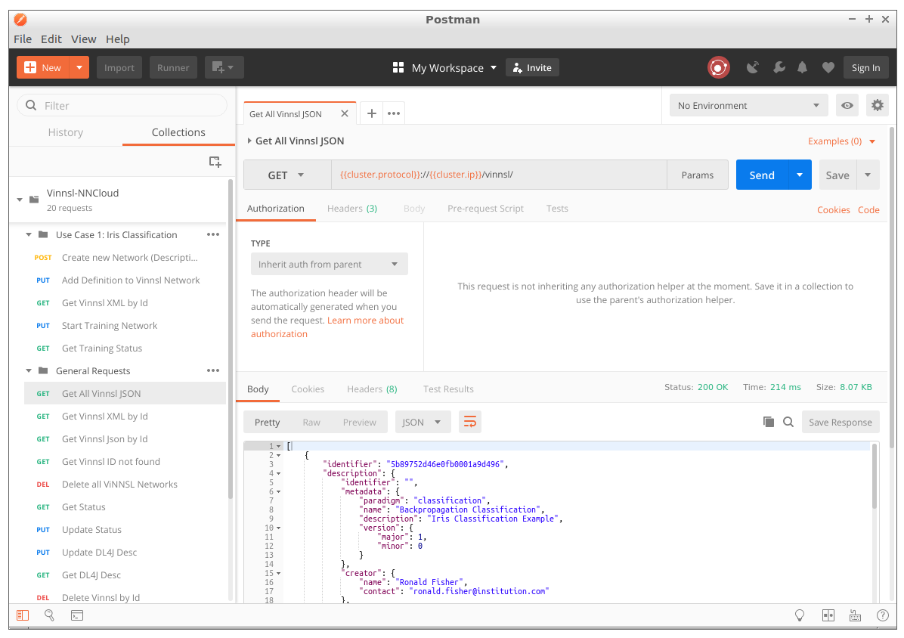Image resolution: width=904 pixels, height=638 pixels.
Task: Switch to the History tab
Action: (x=66, y=132)
